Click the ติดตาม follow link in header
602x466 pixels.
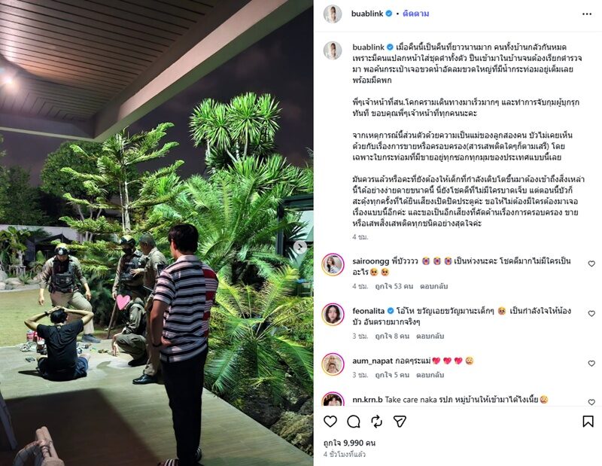pos(416,14)
